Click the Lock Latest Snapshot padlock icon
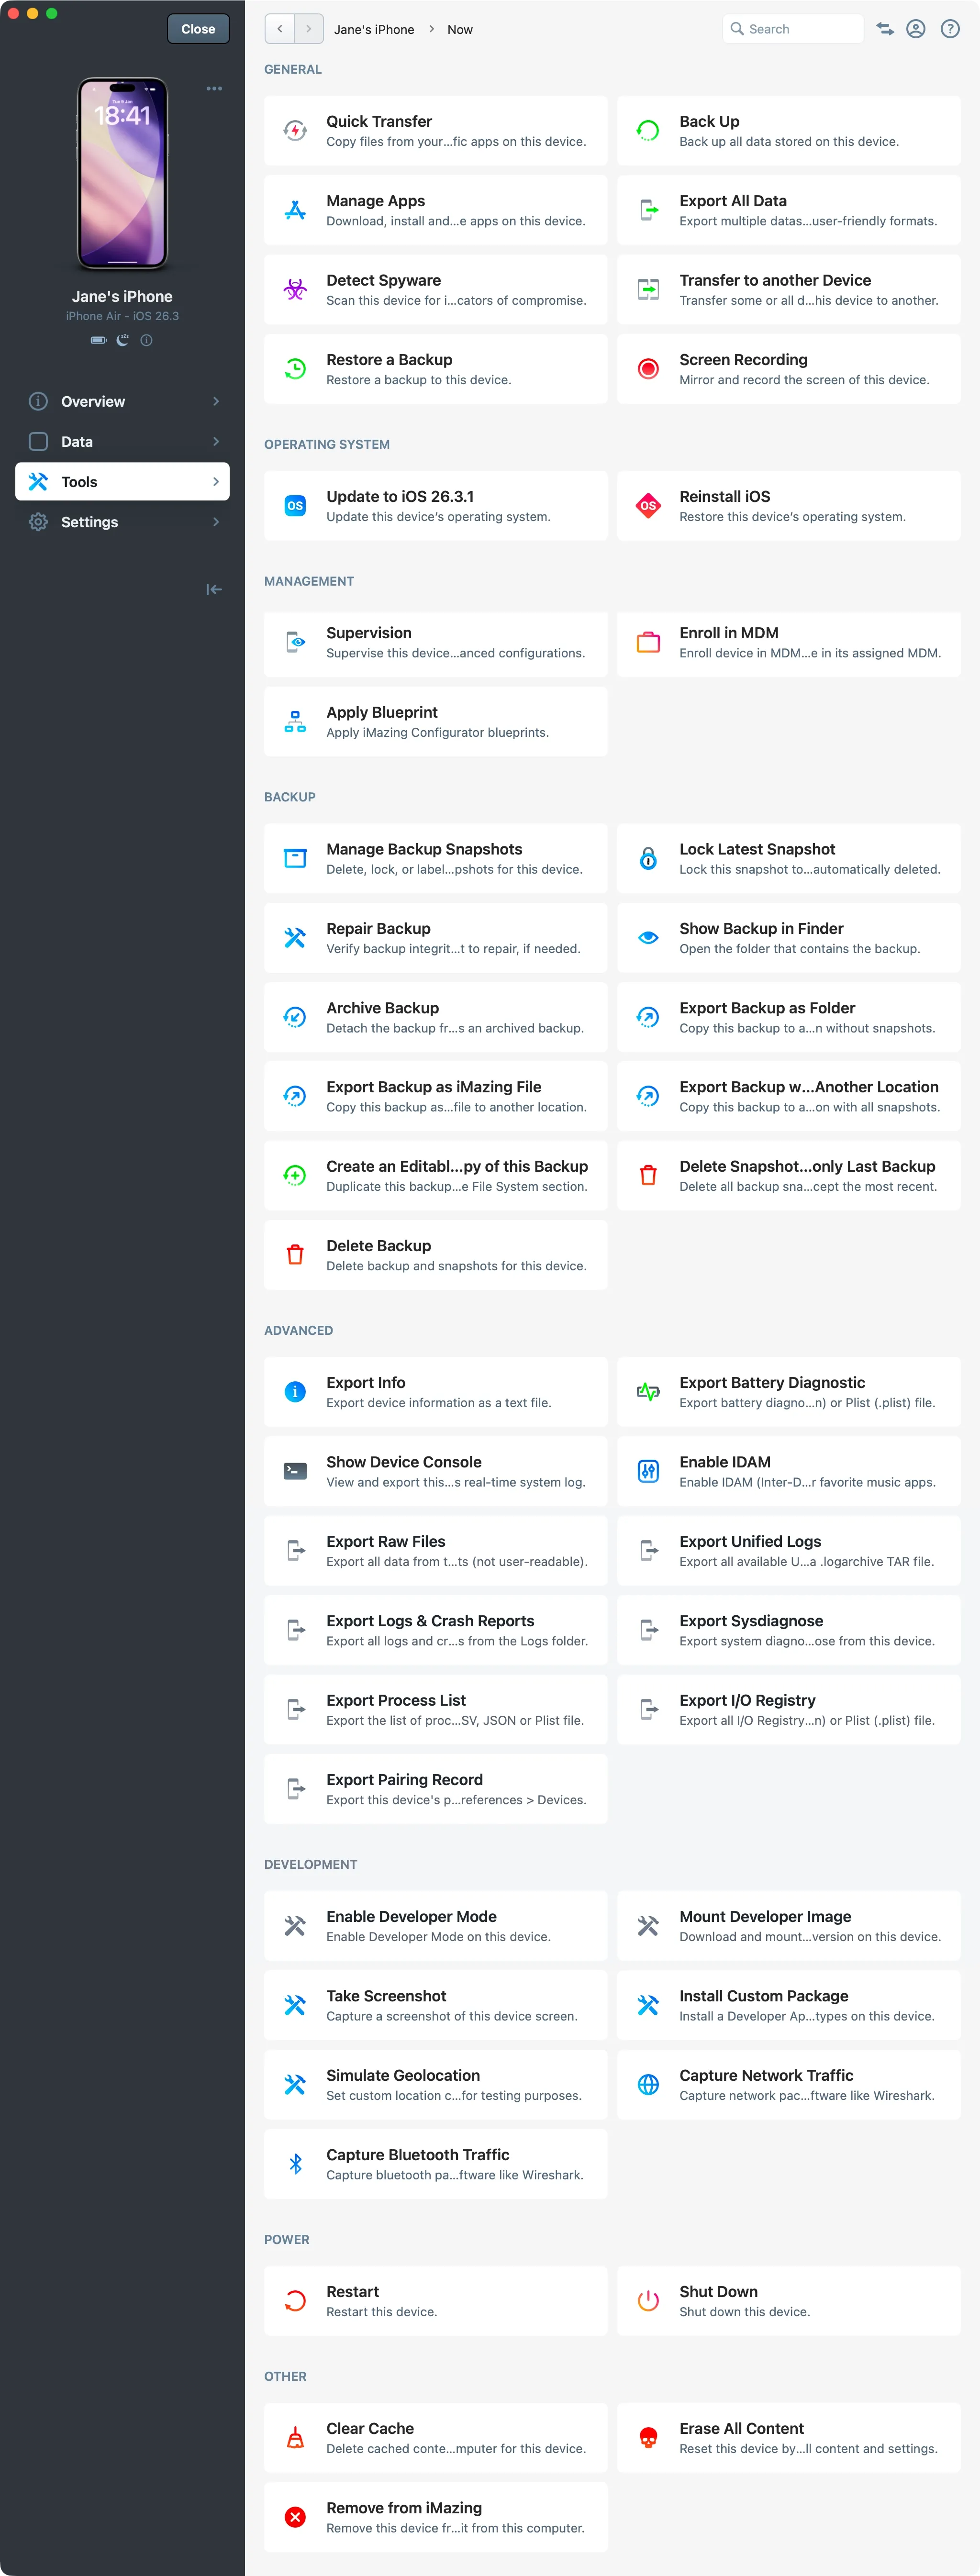 coord(648,858)
